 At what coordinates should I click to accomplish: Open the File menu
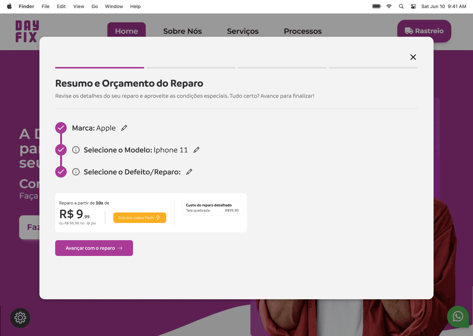point(46,6)
